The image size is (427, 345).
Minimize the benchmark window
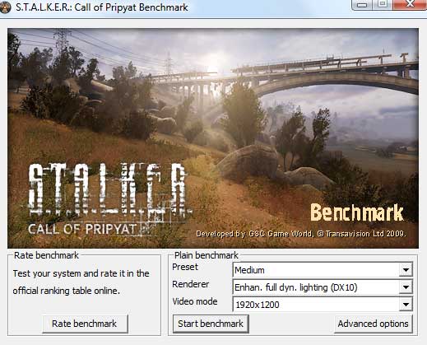[362, 5]
